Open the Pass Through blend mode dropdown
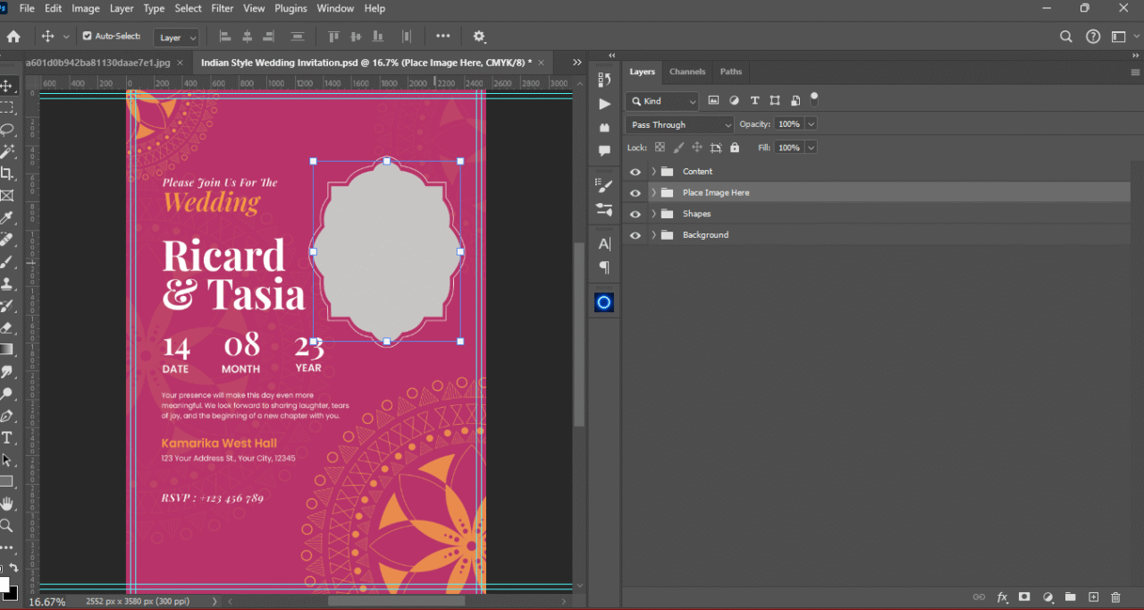This screenshot has width=1144, height=610. [679, 124]
